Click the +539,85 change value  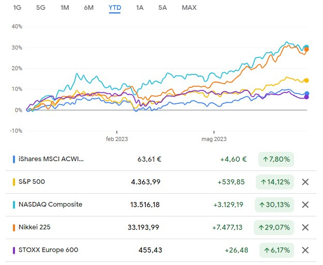tap(231, 182)
